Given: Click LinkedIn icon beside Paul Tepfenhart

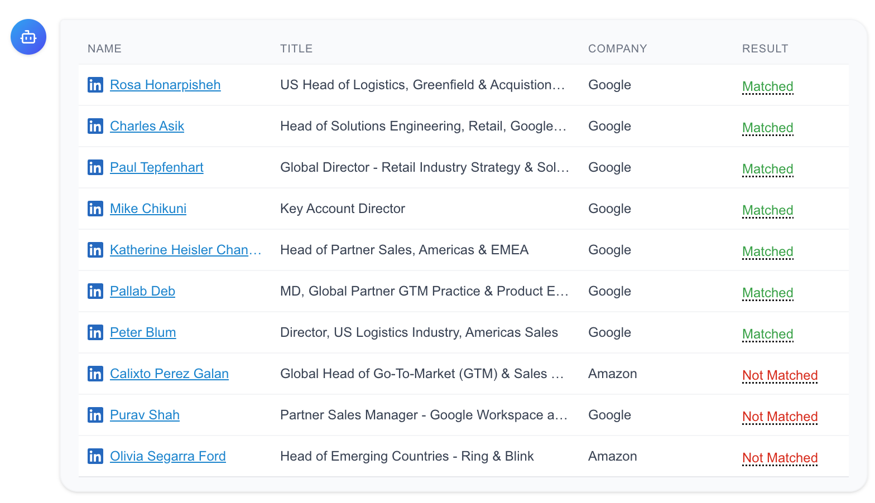Looking at the screenshot, I should (x=95, y=167).
